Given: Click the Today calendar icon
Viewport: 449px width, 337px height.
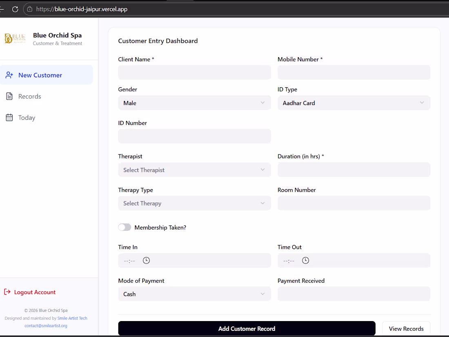Looking at the screenshot, I should tap(9, 118).
